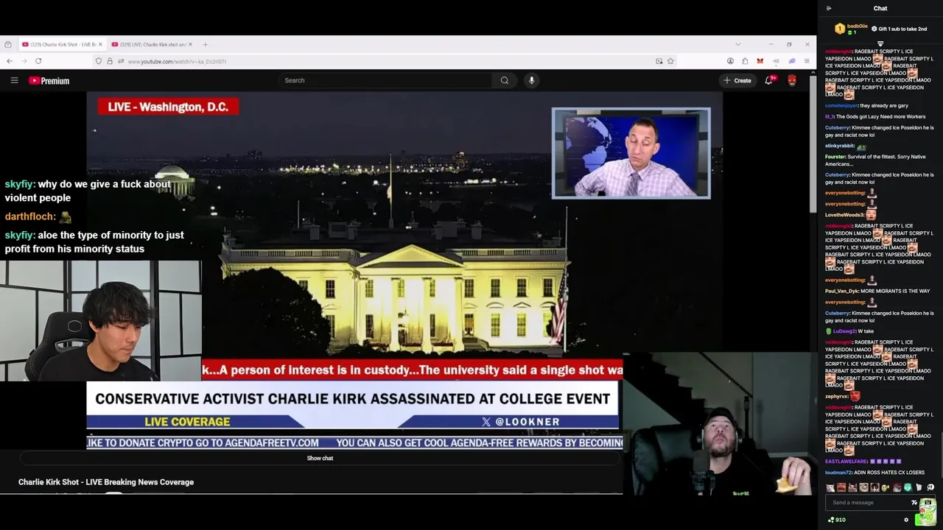The height and width of the screenshot is (530, 943).
Task: Click the Chat header title
Action: tap(880, 8)
